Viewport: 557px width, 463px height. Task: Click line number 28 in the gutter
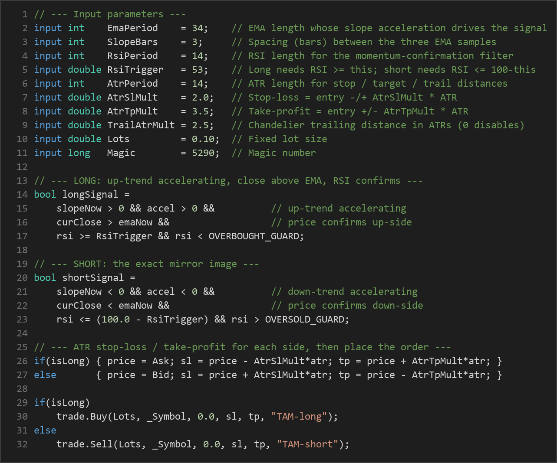(x=22, y=389)
